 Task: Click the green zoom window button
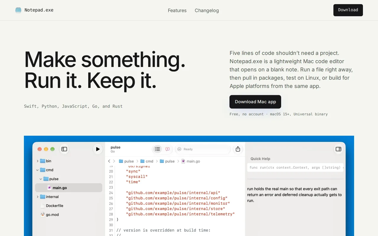coord(53,149)
